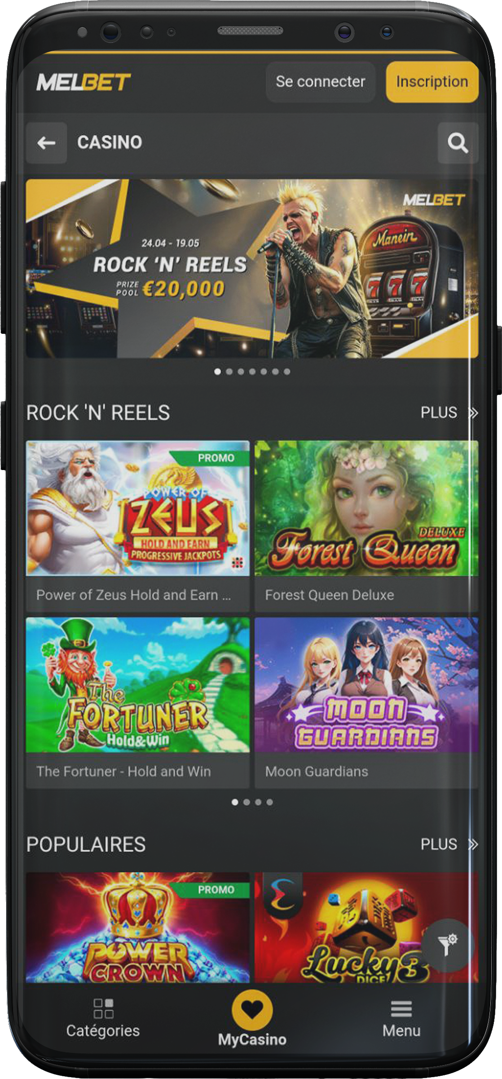
Task: Launch The Fortuner - Hold and Win
Action: point(137,703)
